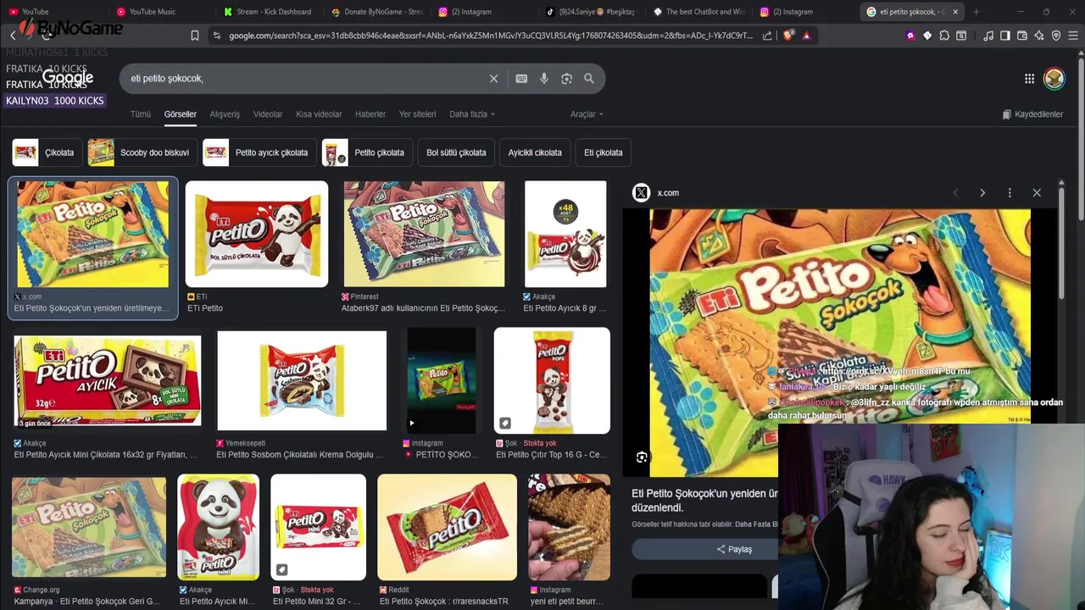
Task: Open the Brave VPN shield icon
Action: point(1056,36)
